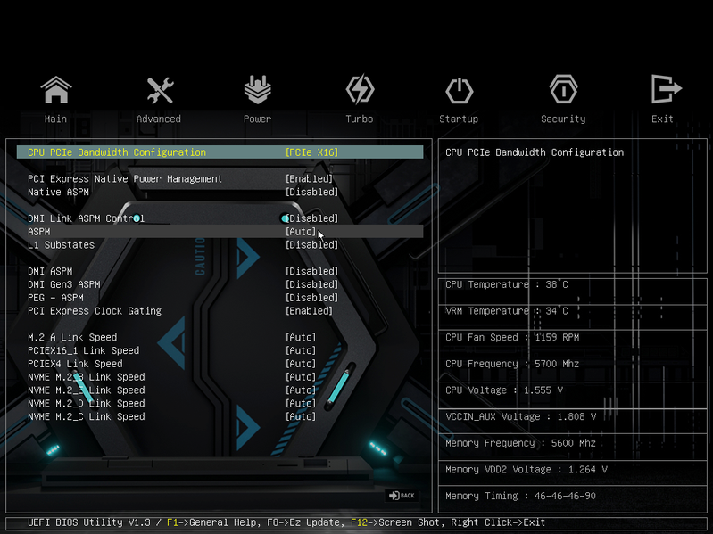Click the Back arrow button
Viewport: 713px width, 534px height.
(402, 496)
